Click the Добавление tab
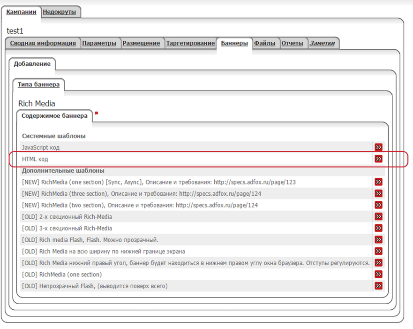 coord(32,64)
